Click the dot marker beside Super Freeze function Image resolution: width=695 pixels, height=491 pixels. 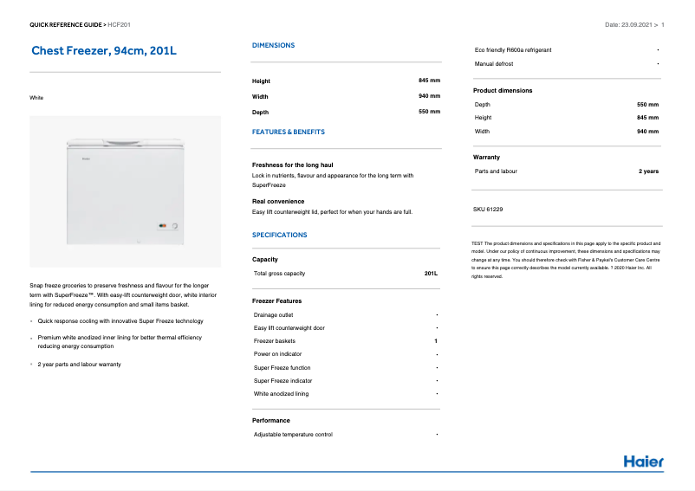tap(437, 368)
